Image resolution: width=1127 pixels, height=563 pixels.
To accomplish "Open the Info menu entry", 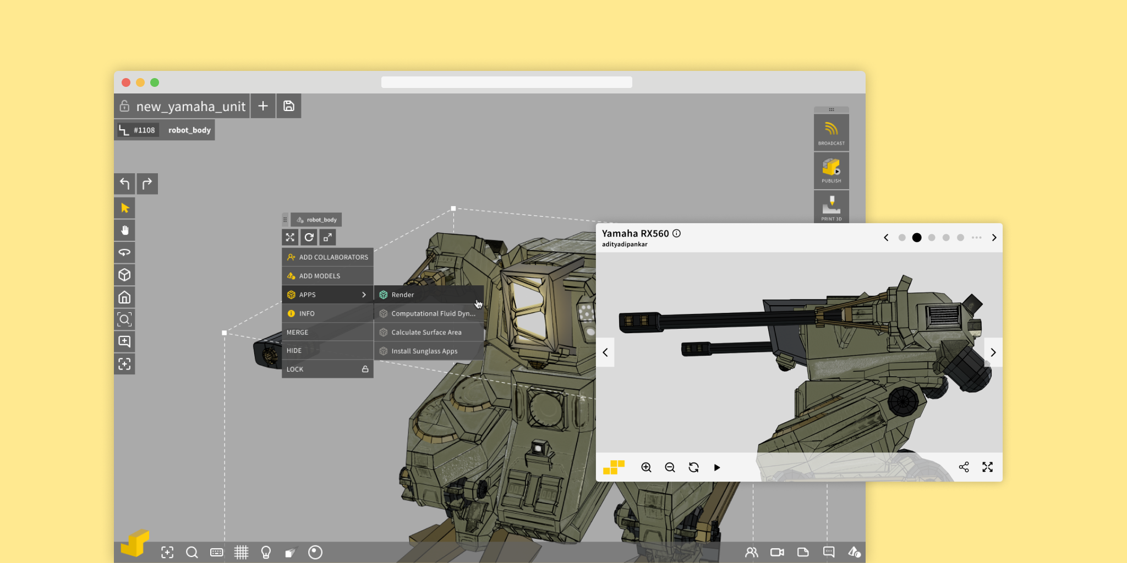I will coord(327,313).
